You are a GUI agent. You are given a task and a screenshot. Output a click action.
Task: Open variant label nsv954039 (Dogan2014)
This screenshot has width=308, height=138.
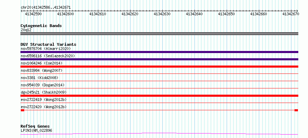coord(43,85)
